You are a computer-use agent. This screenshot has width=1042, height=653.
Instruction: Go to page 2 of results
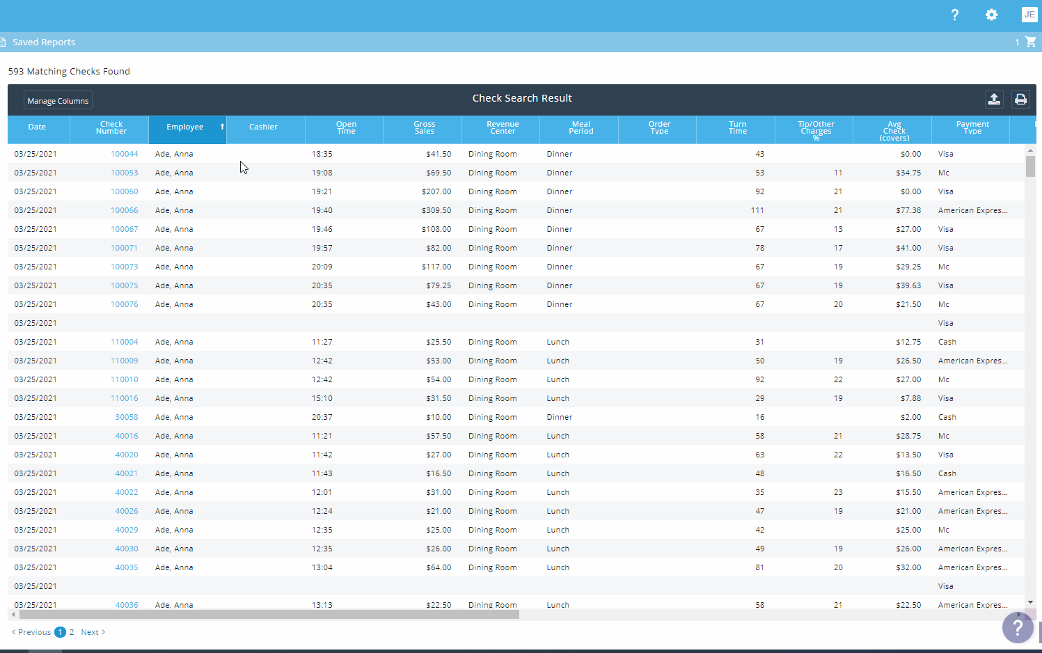72,632
